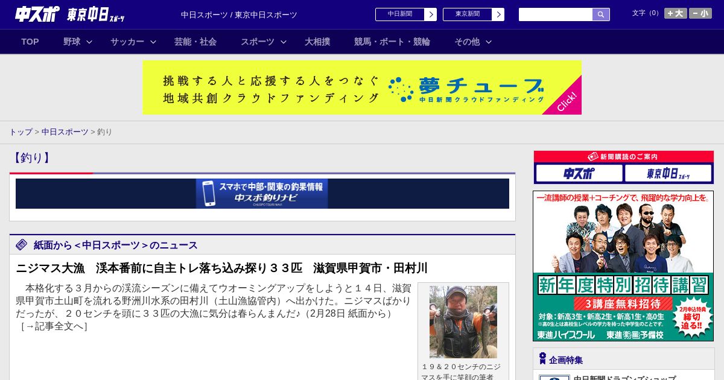Open the 大相撲 menu item

pos(317,42)
